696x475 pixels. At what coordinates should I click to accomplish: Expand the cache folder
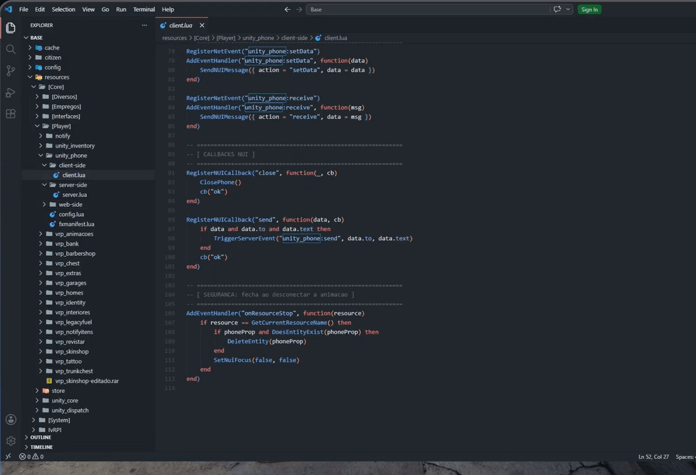88,47
